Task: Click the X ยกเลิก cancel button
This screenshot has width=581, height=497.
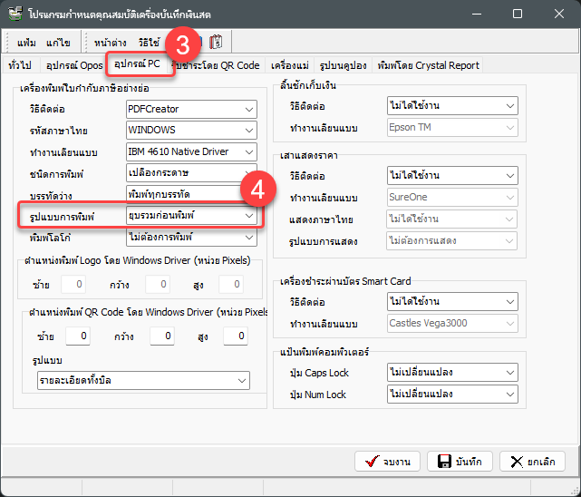Action: coord(532,462)
